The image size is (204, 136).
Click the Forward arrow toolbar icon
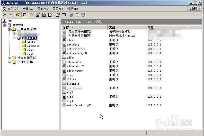click(10, 15)
